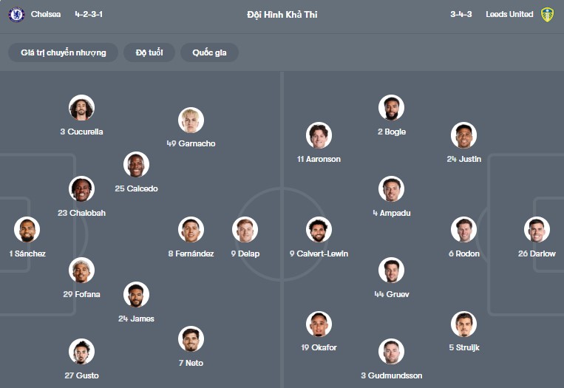
Task: Click Garnacho's player photo
Action: coord(191,120)
